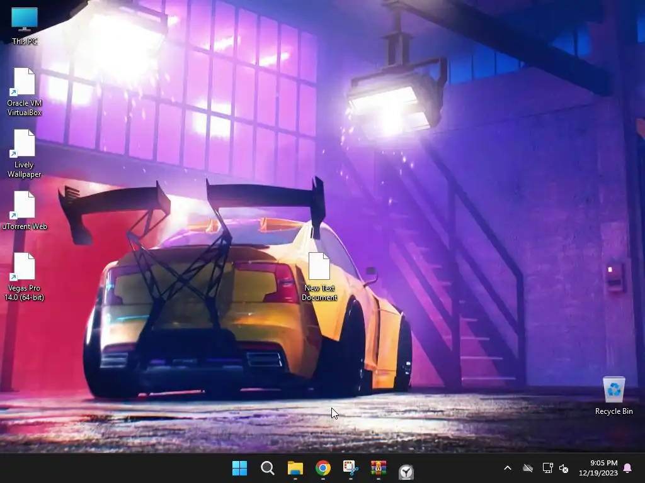Open WinRAR from taskbar
645x483 pixels.
coord(379,468)
